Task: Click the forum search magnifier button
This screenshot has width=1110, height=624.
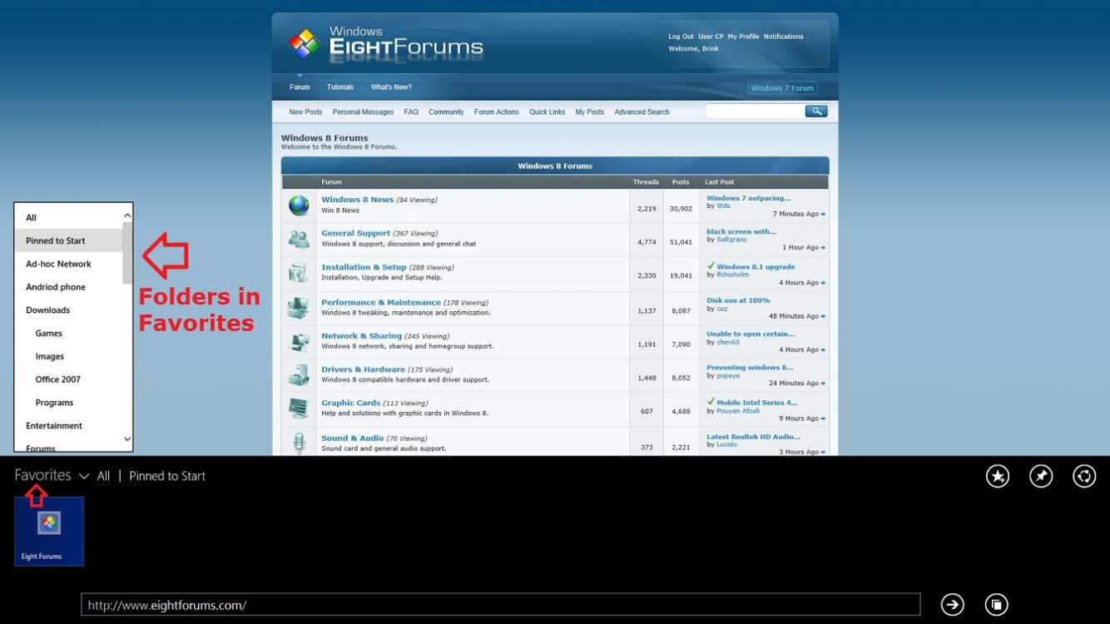Action: pos(816,111)
